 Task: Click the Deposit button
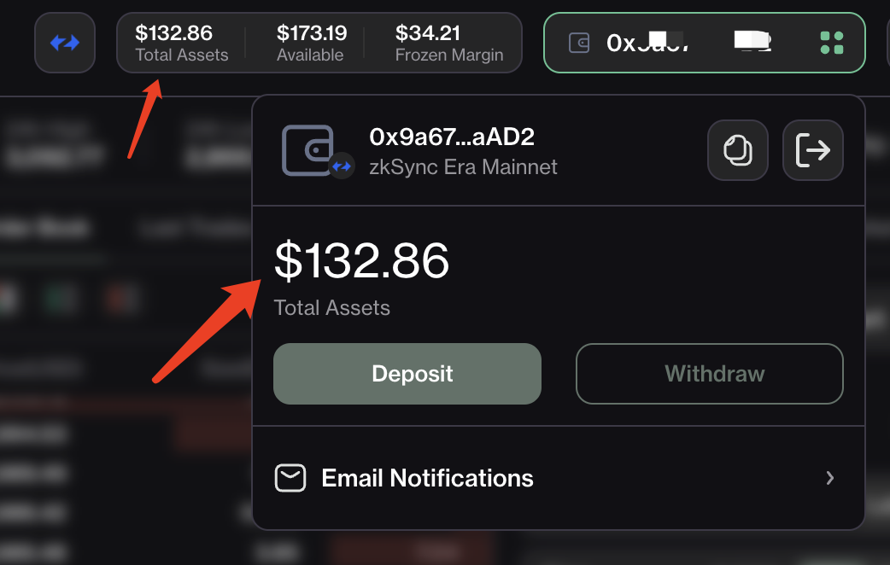click(407, 374)
